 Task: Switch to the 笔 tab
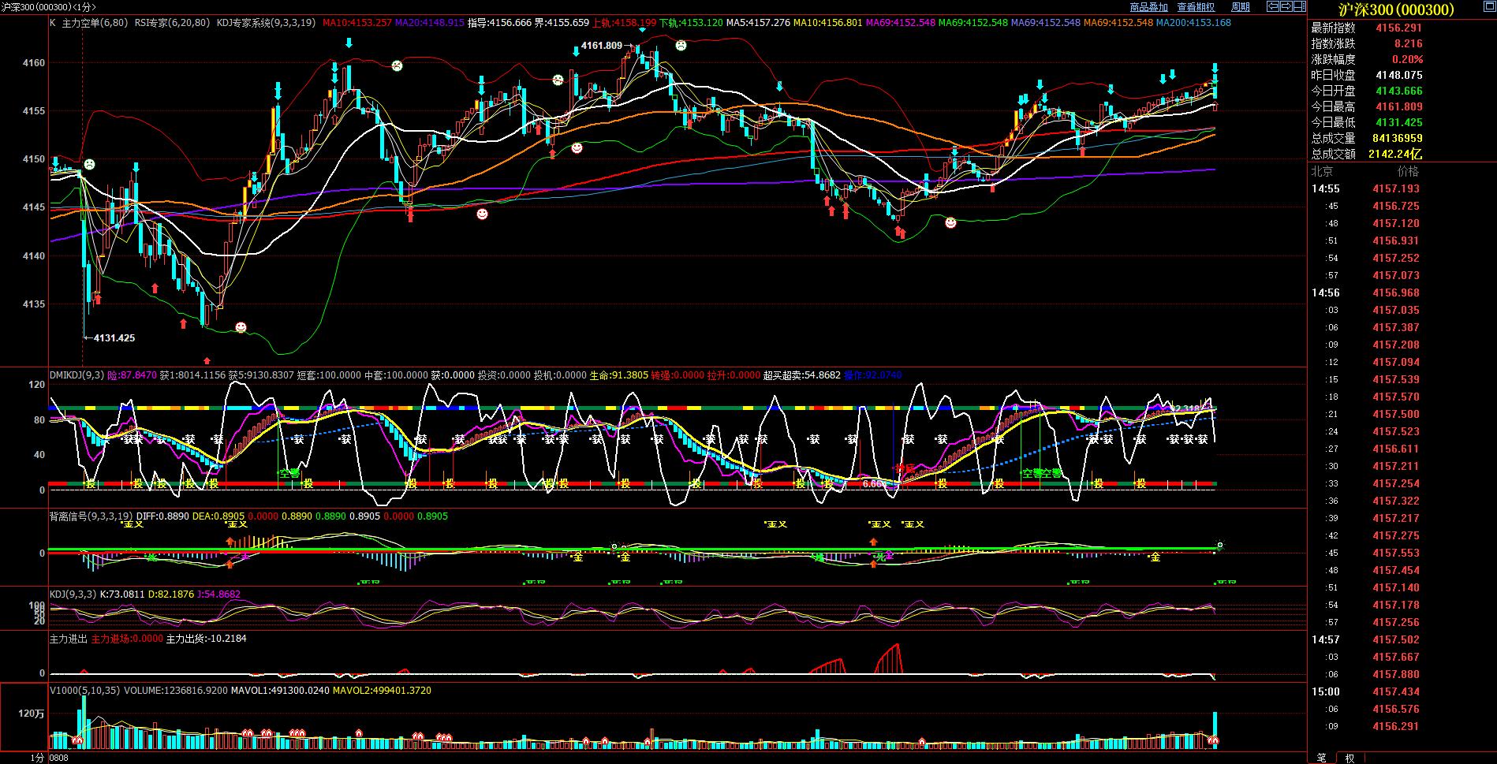point(1321,758)
